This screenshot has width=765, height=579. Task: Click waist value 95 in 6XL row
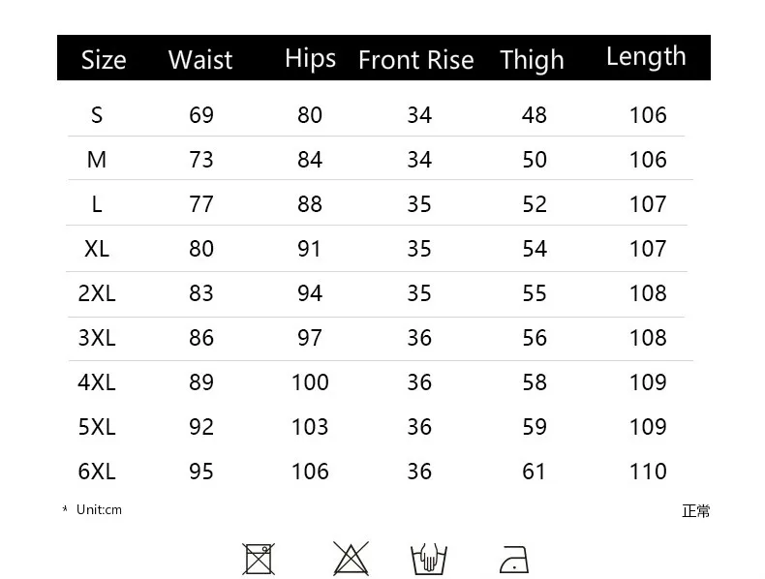click(x=201, y=472)
